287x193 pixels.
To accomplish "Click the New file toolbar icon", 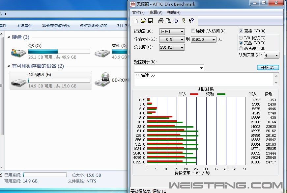I will [x=135, y=21].
